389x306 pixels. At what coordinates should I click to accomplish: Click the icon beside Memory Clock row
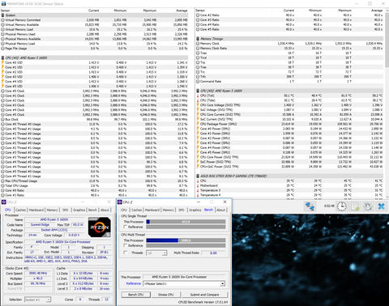198,44
